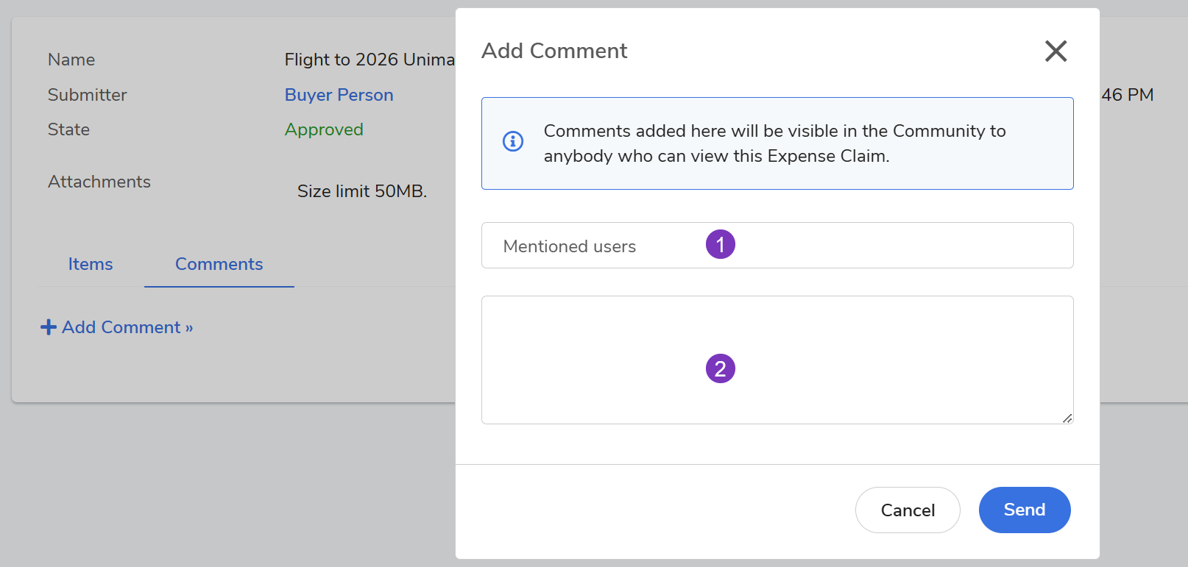The height and width of the screenshot is (567, 1188).
Task: Send the comment with Send button
Action: [1024, 510]
